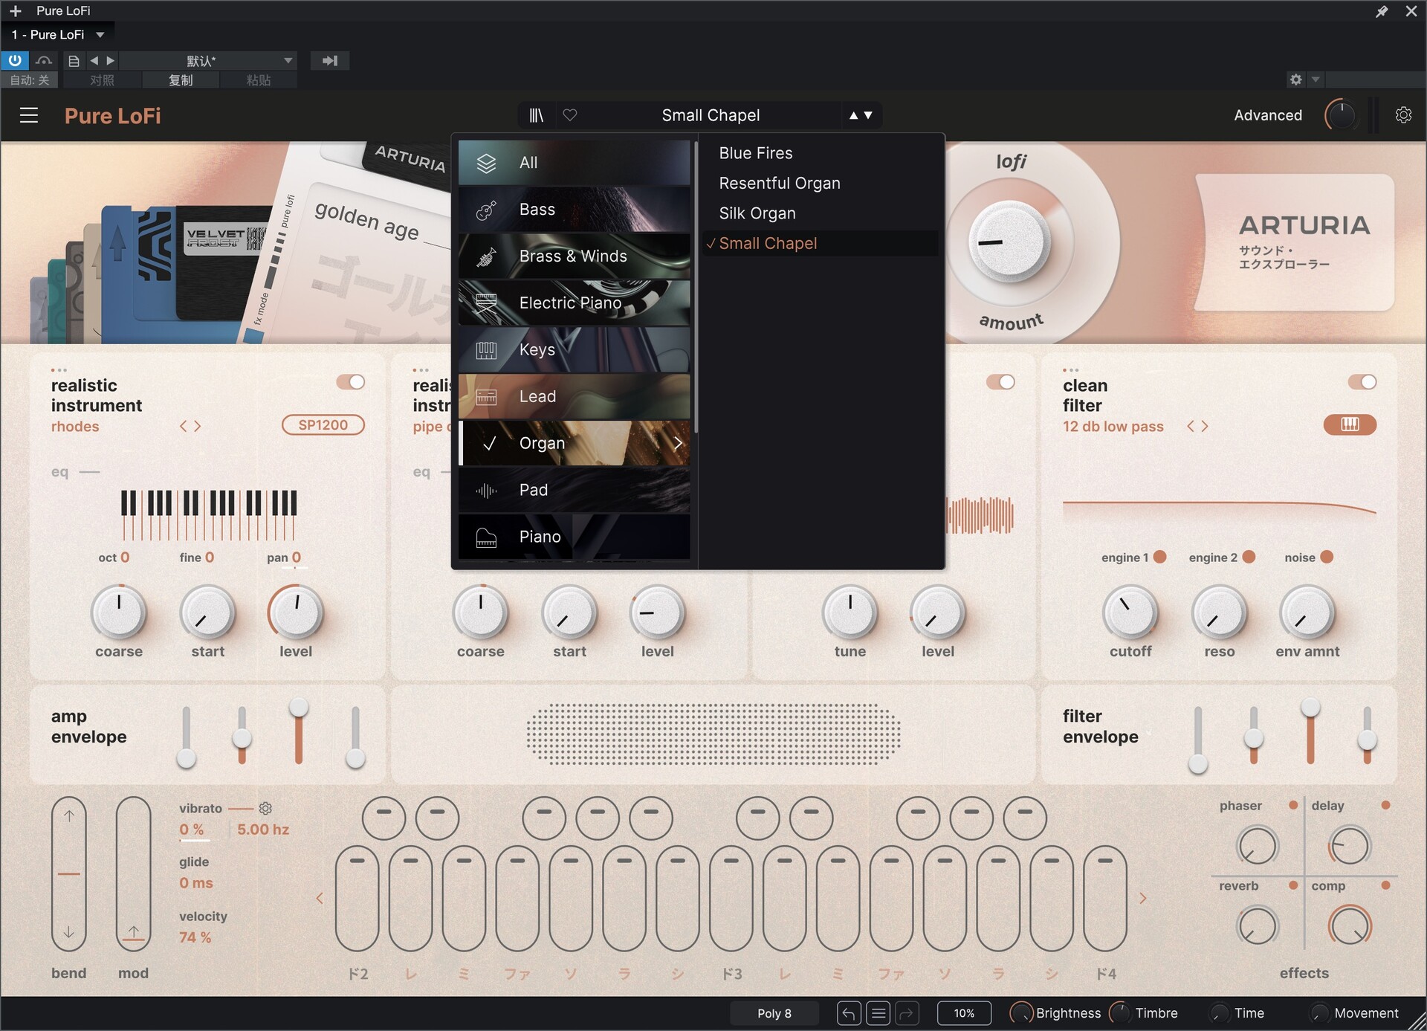The image size is (1427, 1031).
Task: Add a new plugin slot with plus icon
Action: [15, 11]
